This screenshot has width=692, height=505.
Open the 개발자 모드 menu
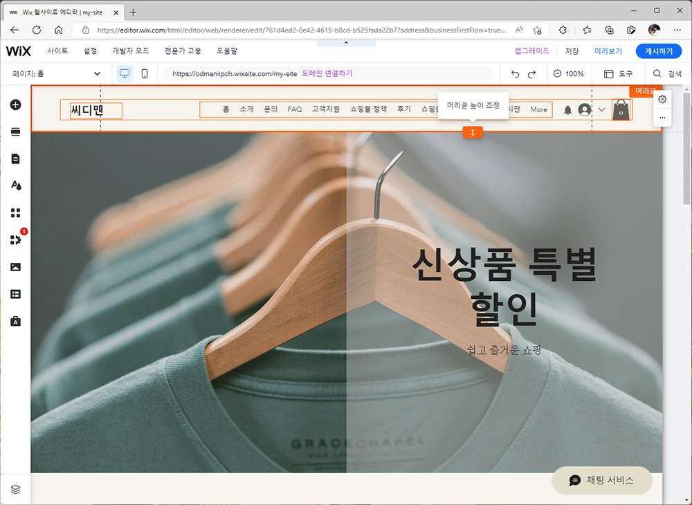131,50
